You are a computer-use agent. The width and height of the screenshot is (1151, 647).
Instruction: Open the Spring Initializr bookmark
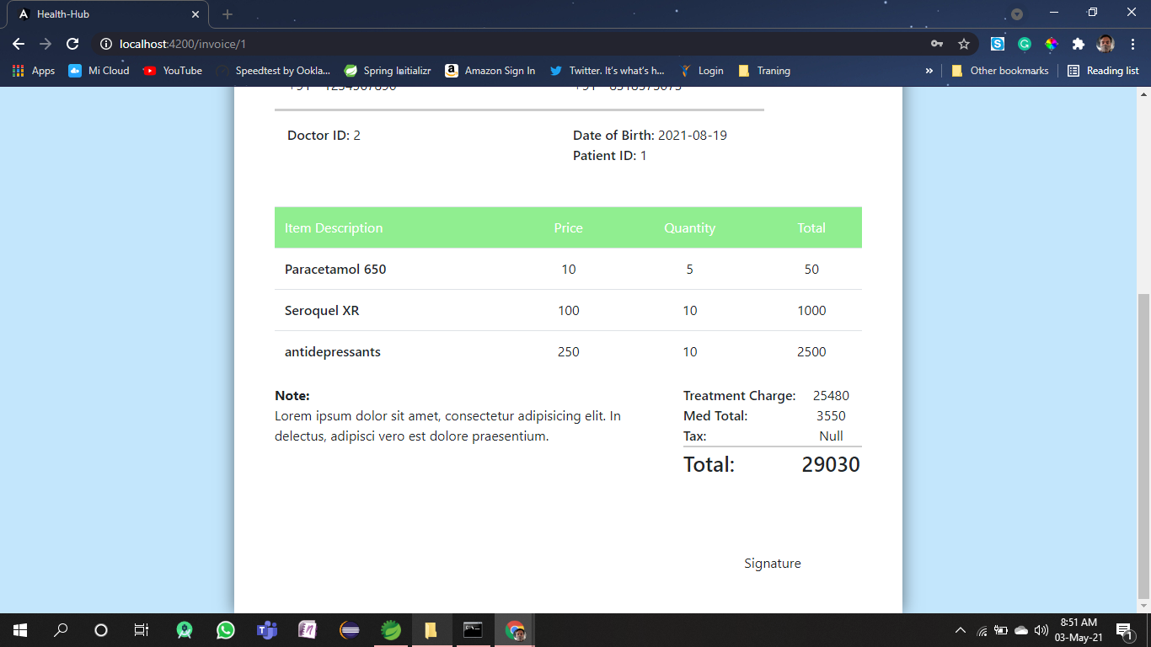click(x=387, y=71)
